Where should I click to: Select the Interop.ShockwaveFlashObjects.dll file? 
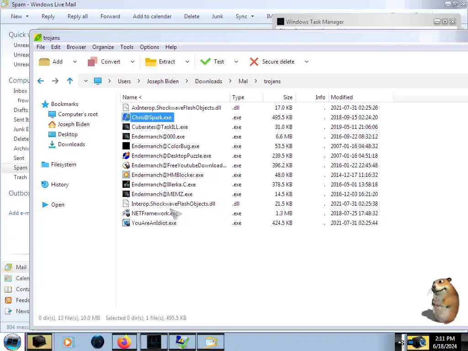tap(173, 204)
